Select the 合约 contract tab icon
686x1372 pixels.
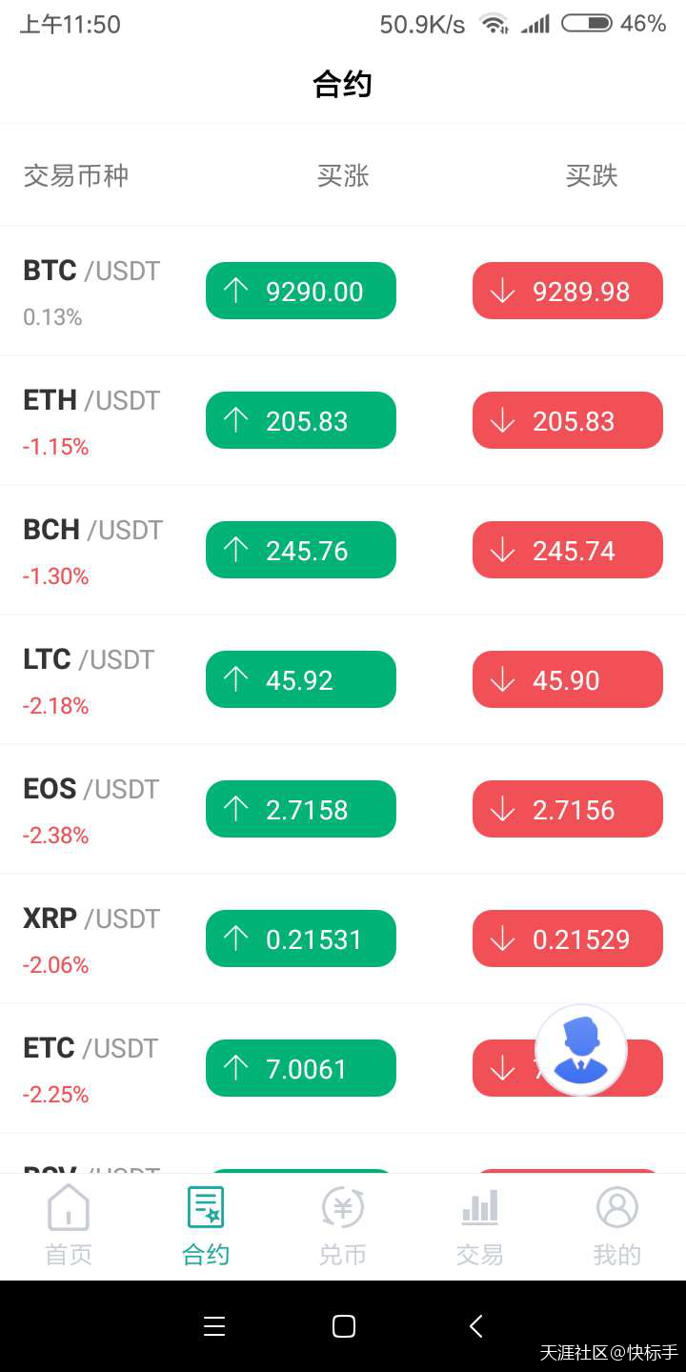pos(206,1207)
